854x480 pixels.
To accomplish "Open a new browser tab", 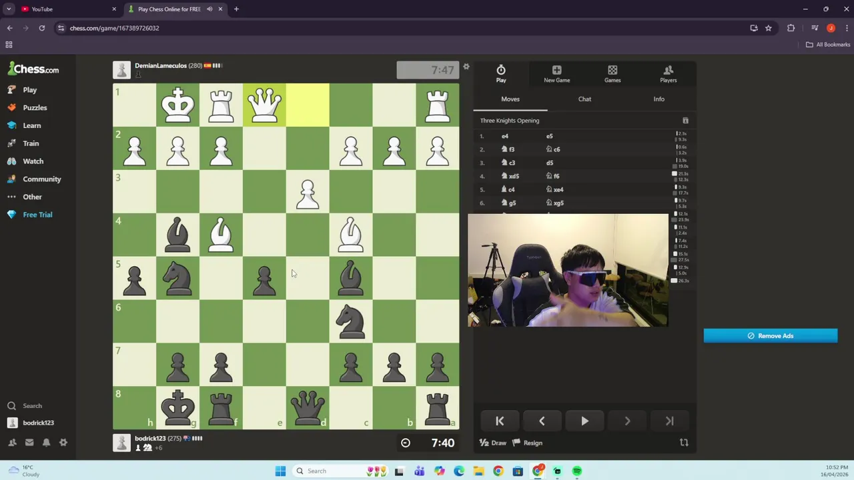I will pos(236,9).
